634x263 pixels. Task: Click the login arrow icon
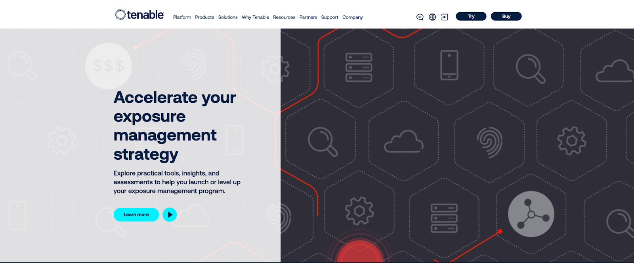[x=445, y=17]
